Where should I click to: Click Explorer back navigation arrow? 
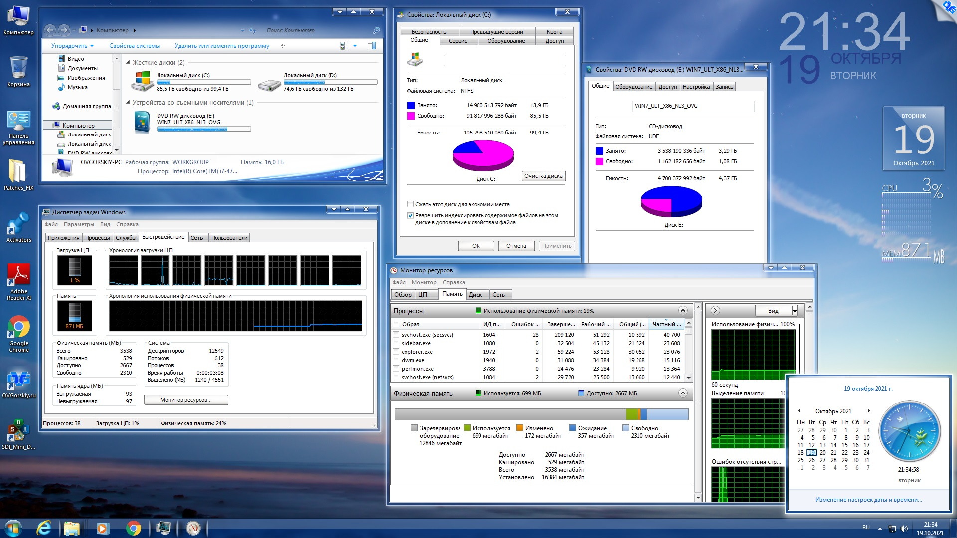click(x=50, y=30)
